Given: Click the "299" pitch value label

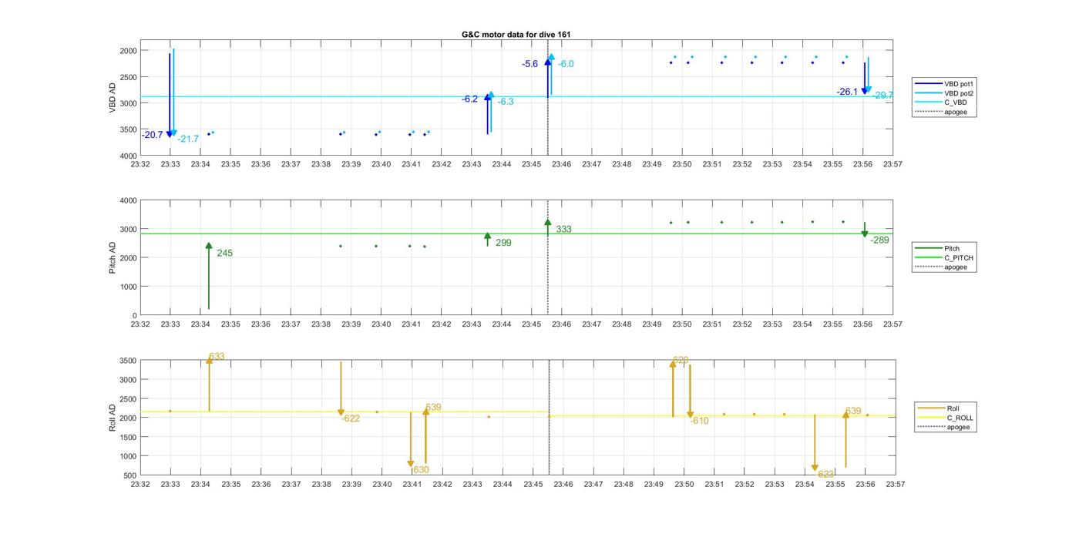Looking at the screenshot, I should pos(503,243).
